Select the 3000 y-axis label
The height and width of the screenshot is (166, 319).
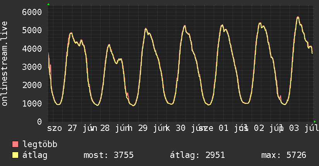tap(32, 67)
